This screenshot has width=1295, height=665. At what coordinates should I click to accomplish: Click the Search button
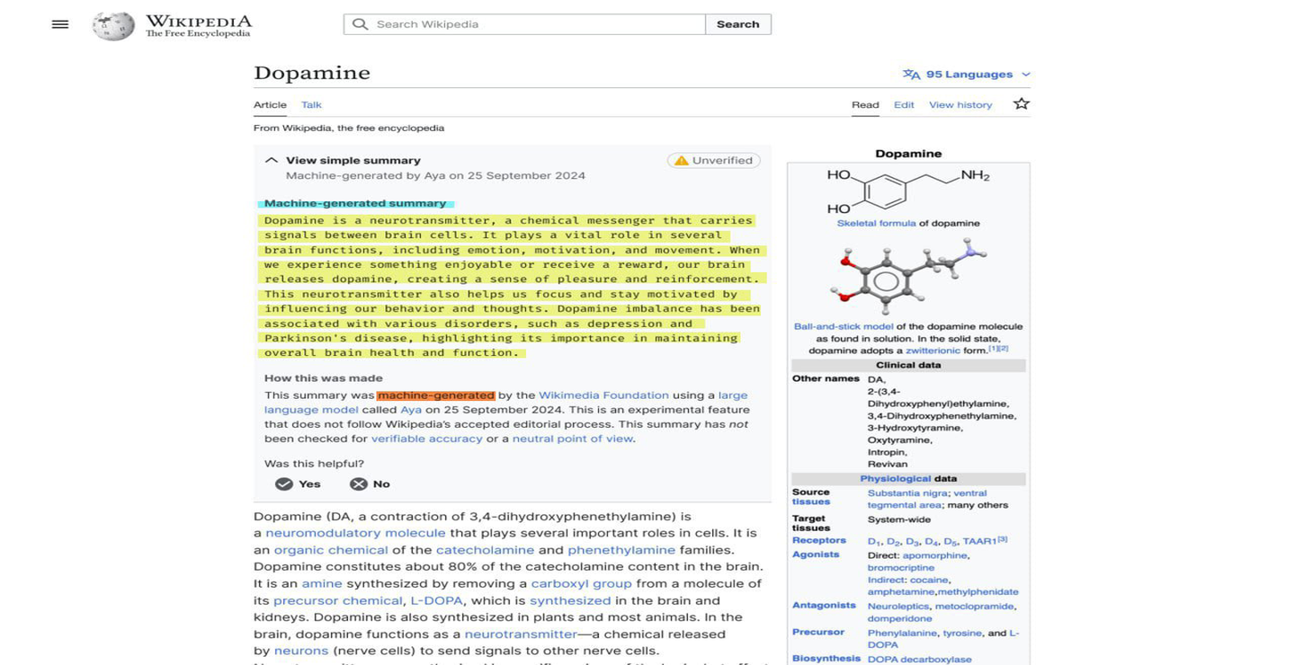[x=737, y=24]
